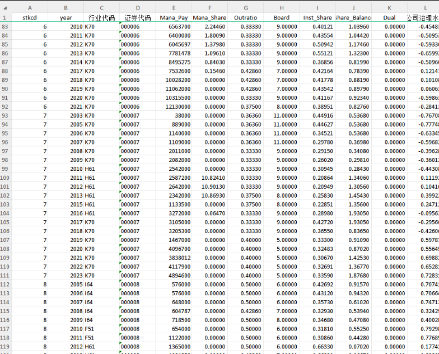The height and width of the screenshot is (354, 439).
Task: Click the 'Mana_Share' header cell
Action: coord(209,18)
